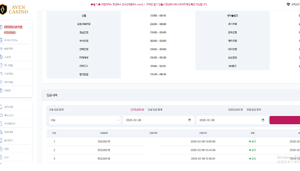Open calendar picker on end date field

point(263,120)
